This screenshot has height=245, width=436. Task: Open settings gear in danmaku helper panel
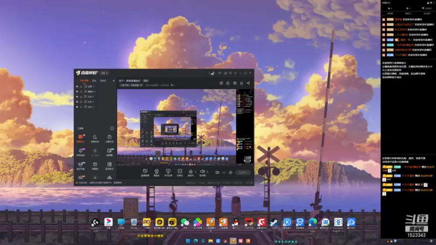tap(432, 3)
